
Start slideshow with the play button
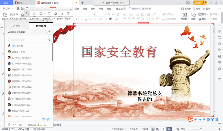169,129
